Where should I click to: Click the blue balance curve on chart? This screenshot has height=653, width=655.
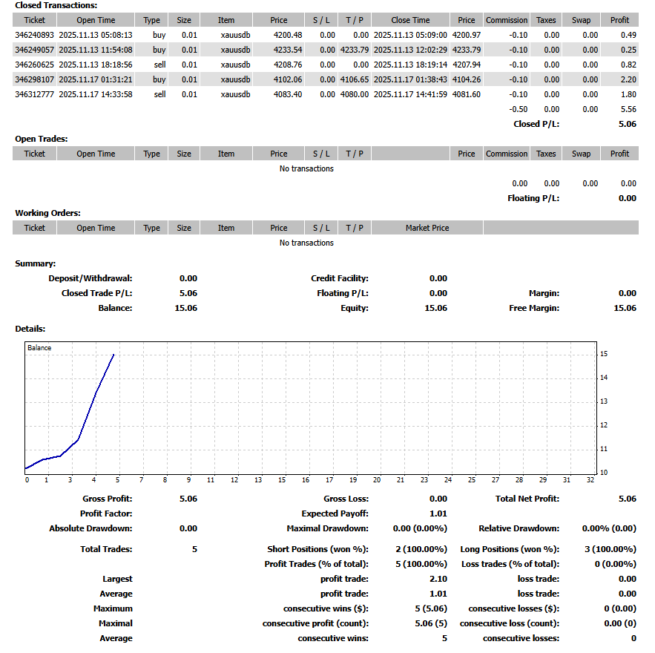pos(96,392)
